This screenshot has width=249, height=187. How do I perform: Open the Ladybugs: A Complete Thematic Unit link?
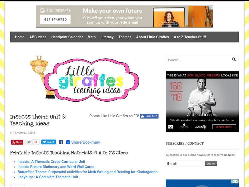click(48, 177)
